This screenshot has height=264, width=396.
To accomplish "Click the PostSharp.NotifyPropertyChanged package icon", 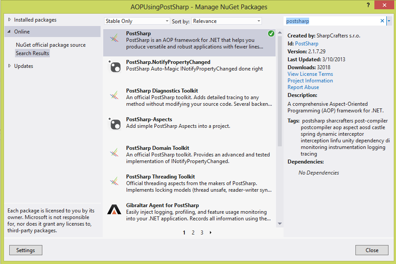I will click(115, 67).
